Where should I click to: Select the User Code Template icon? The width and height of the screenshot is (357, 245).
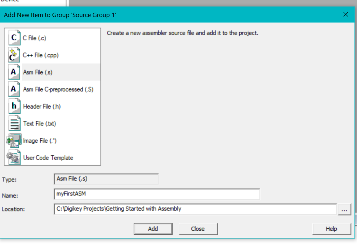click(x=14, y=158)
